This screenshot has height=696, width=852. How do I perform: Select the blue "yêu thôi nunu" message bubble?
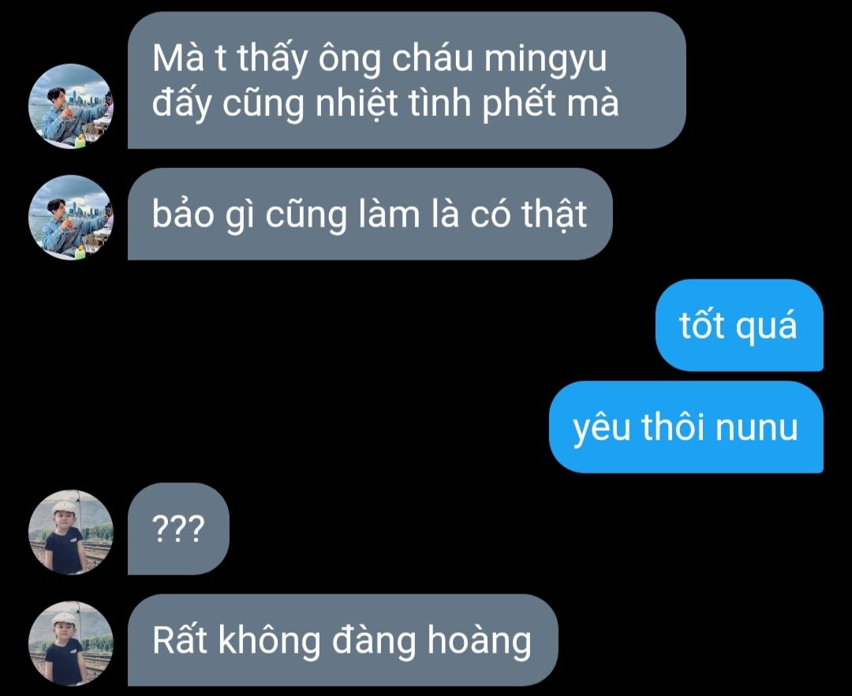pos(686,427)
